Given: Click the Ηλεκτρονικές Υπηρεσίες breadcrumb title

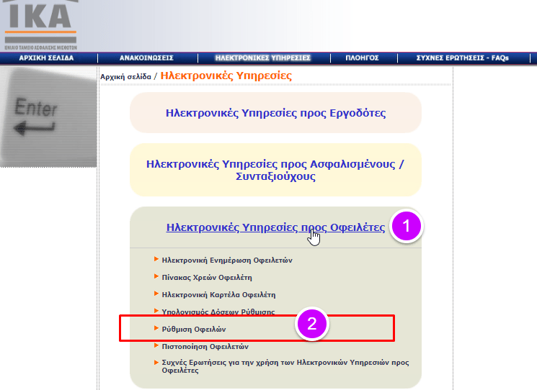Looking at the screenshot, I should coord(226,76).
